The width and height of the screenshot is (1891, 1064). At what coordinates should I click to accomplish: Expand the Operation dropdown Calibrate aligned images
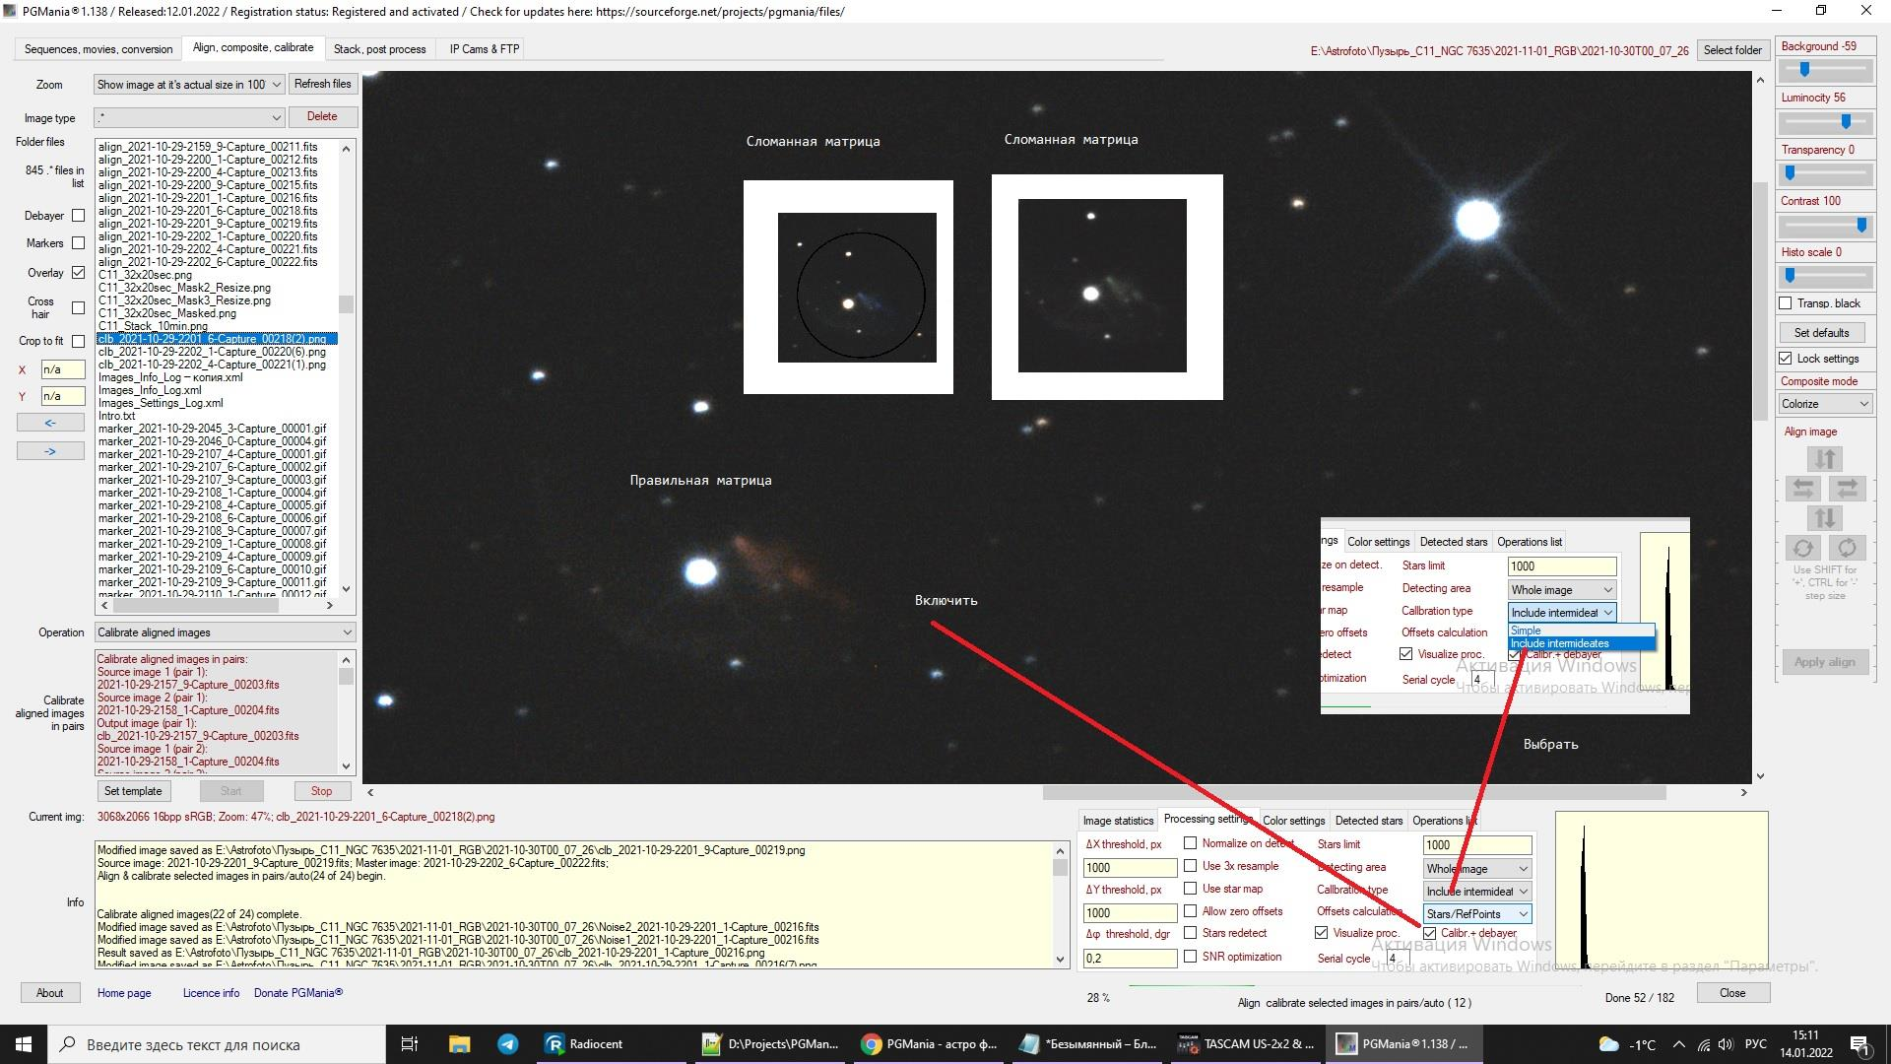pyautogui.click(x=225, y=632)
